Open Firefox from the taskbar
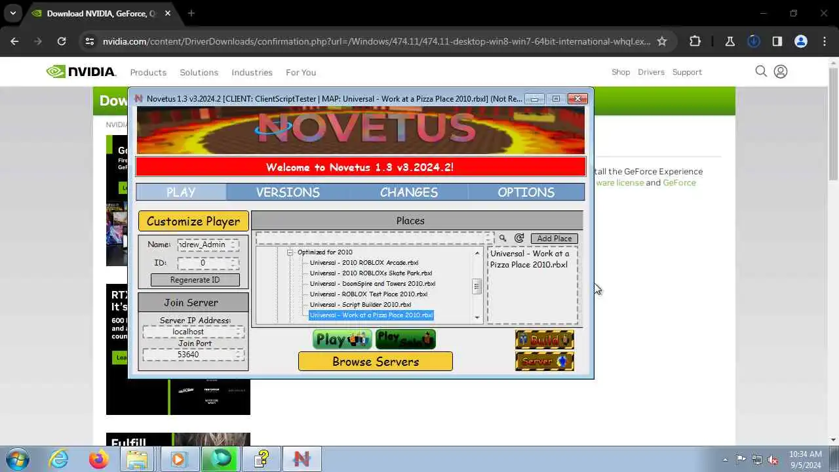Viewport: 839px width, 472px height. (98, 458)
